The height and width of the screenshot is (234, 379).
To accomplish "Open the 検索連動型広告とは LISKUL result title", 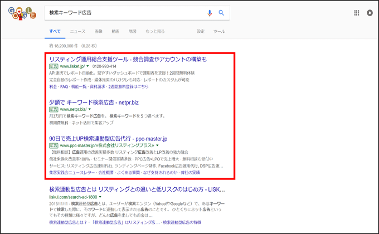I will [x=137, y=189].
